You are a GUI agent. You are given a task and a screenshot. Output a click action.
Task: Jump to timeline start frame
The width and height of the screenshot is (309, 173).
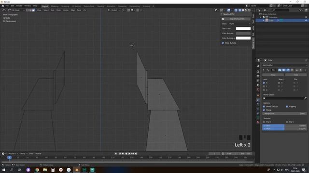(x=120, y=154)
